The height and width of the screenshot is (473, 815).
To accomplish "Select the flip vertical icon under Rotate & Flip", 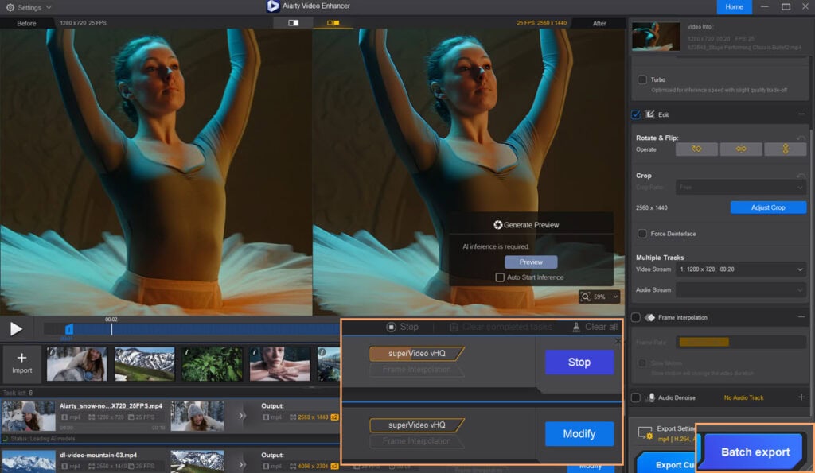I will point(786,149).
